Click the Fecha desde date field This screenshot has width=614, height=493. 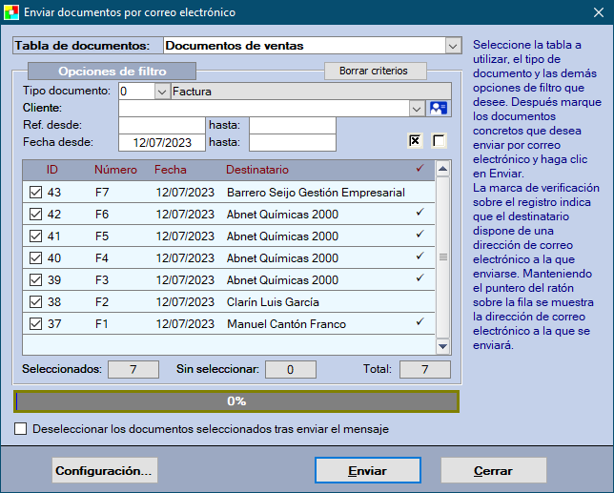[161, 143]
